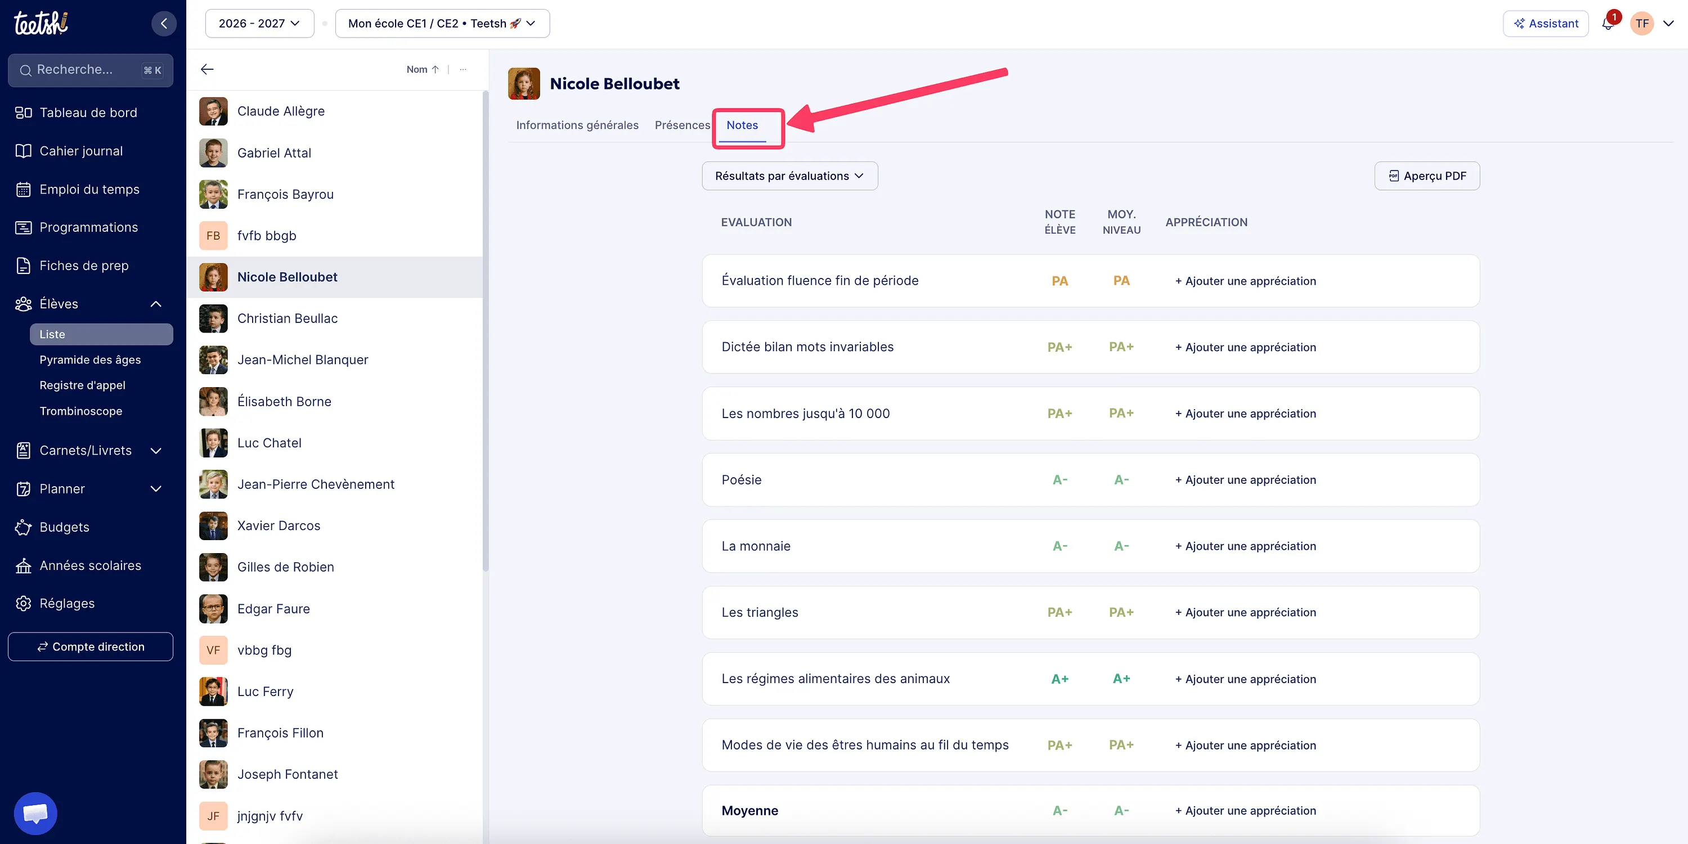1688x844 pixels.
Task: Open the Les triangles evaluation row
Action: [1090, 613]
